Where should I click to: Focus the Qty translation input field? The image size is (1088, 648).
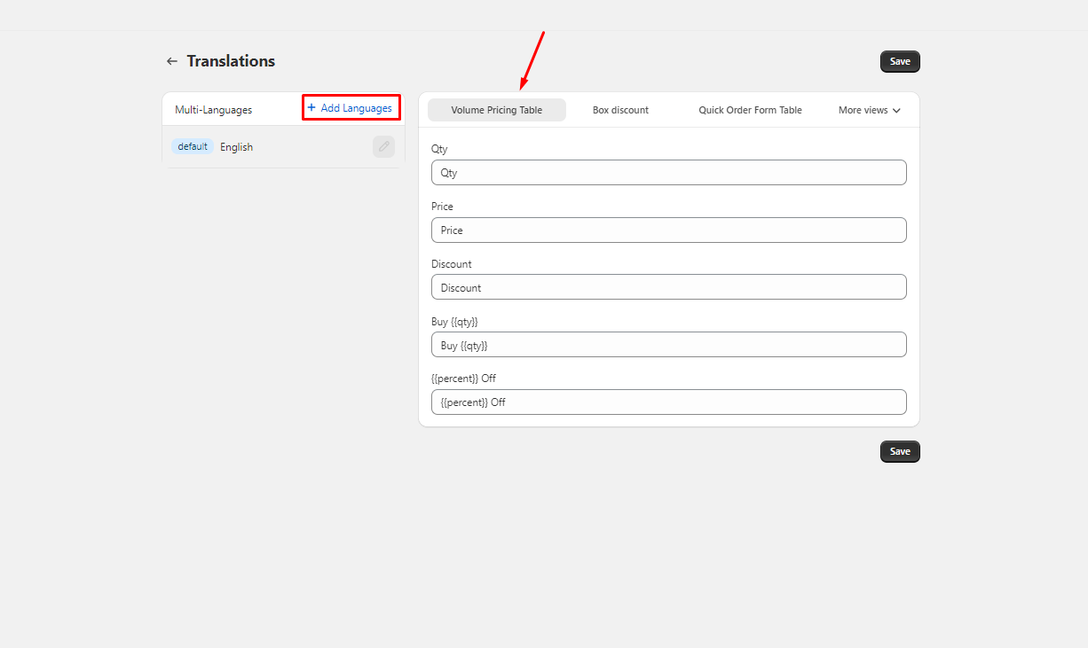[668, 173]
